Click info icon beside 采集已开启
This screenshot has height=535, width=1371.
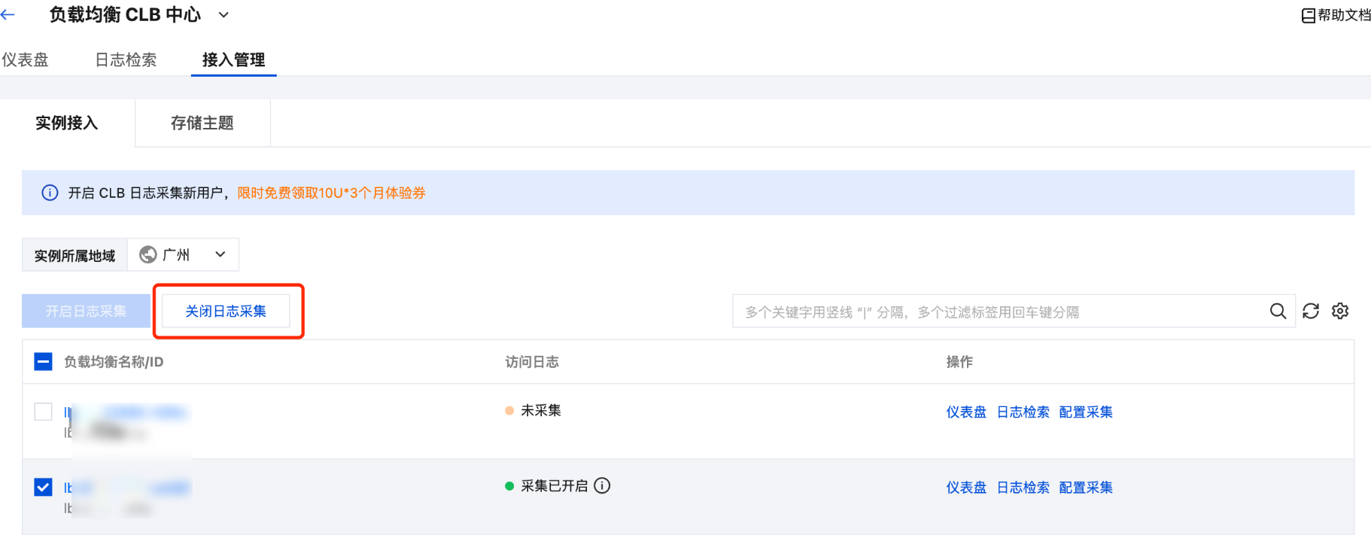click(x=602, y=486)
